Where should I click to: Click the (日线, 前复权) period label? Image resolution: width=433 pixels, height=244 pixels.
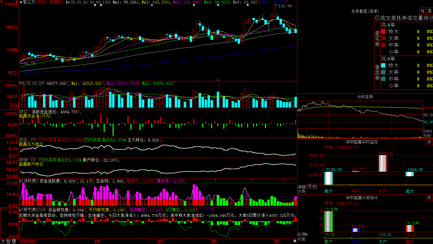coord(50,2)
